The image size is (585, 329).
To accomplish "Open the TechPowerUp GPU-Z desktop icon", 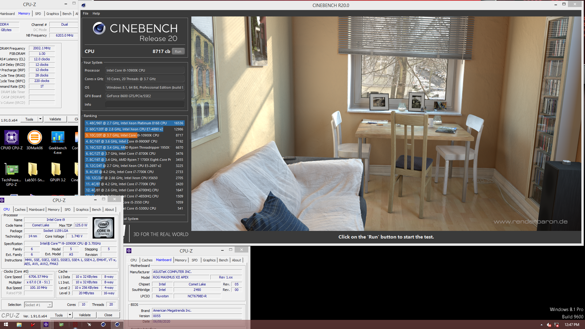I will tap(12, 174).
